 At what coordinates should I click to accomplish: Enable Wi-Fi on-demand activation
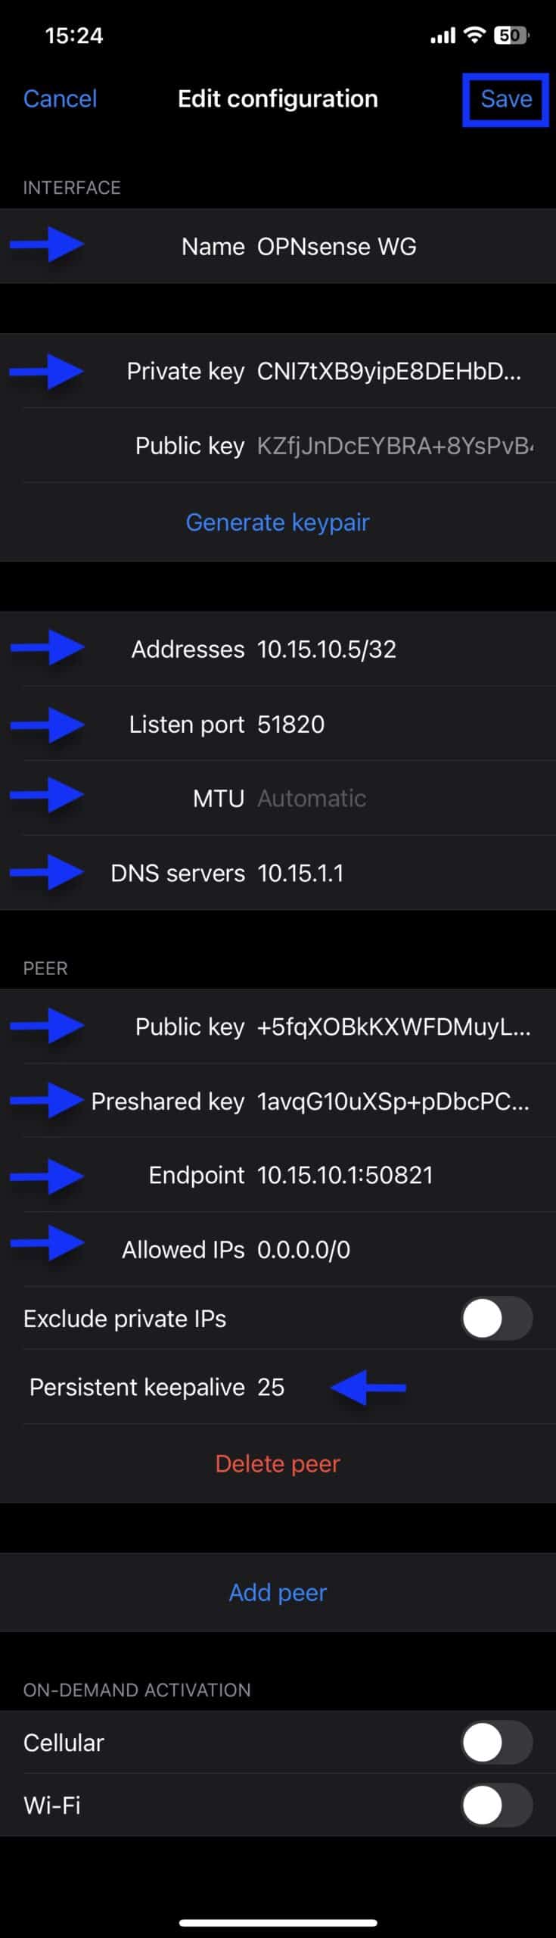click(x=497, y=1806)
